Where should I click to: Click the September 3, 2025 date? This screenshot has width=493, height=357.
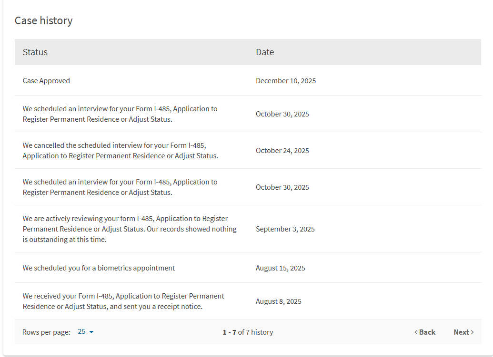click(285, 229)
